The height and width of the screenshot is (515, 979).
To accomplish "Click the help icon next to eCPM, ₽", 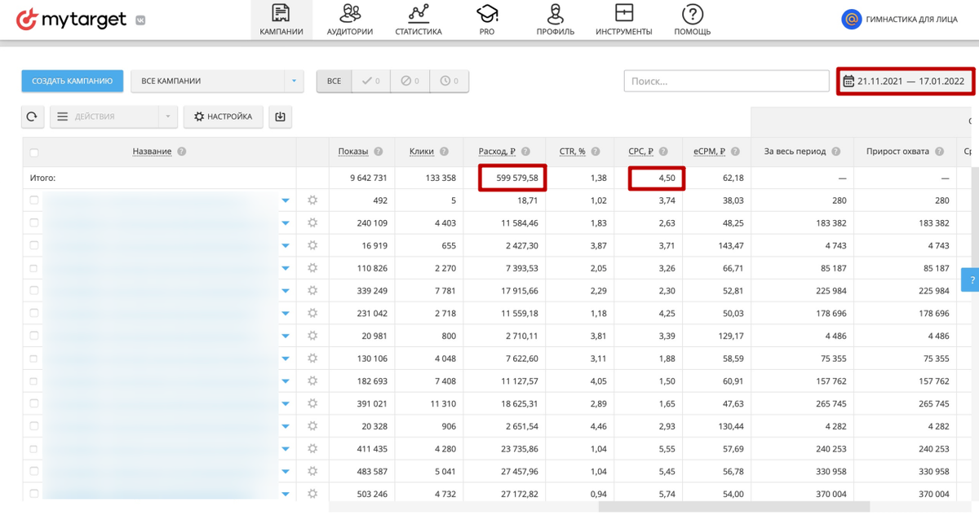I will (x=735, y=152).
